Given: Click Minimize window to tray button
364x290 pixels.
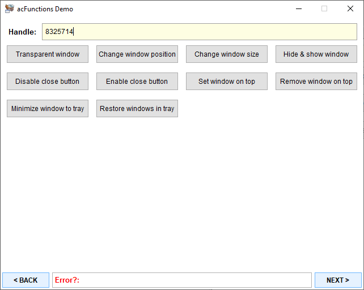Looking at the screenshot, I should coord(48,109).
